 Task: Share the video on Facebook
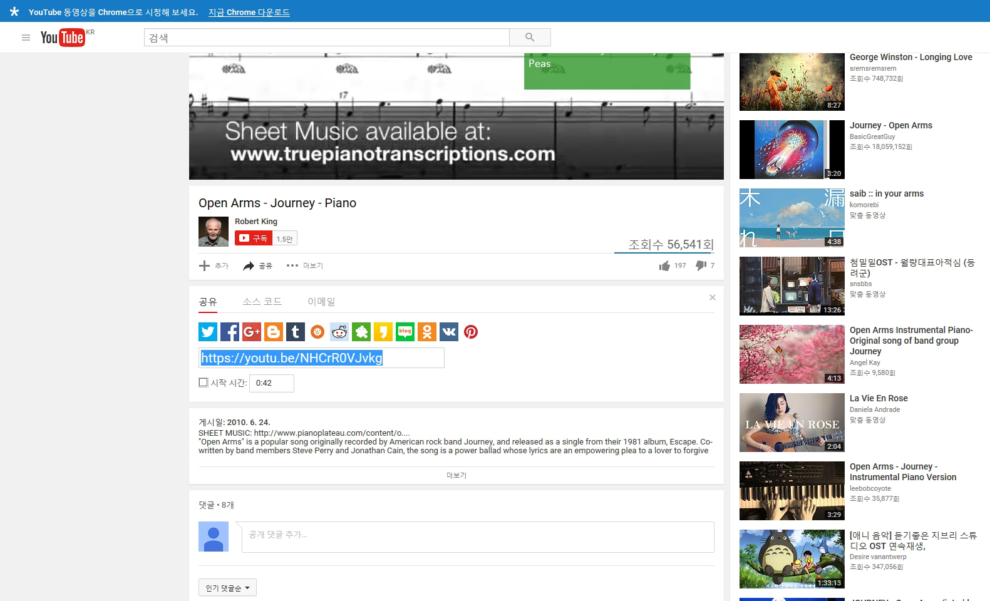pos(230,332)
